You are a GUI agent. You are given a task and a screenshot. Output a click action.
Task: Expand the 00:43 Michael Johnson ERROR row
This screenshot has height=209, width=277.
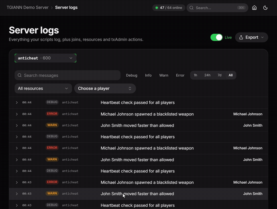point(16,182)
